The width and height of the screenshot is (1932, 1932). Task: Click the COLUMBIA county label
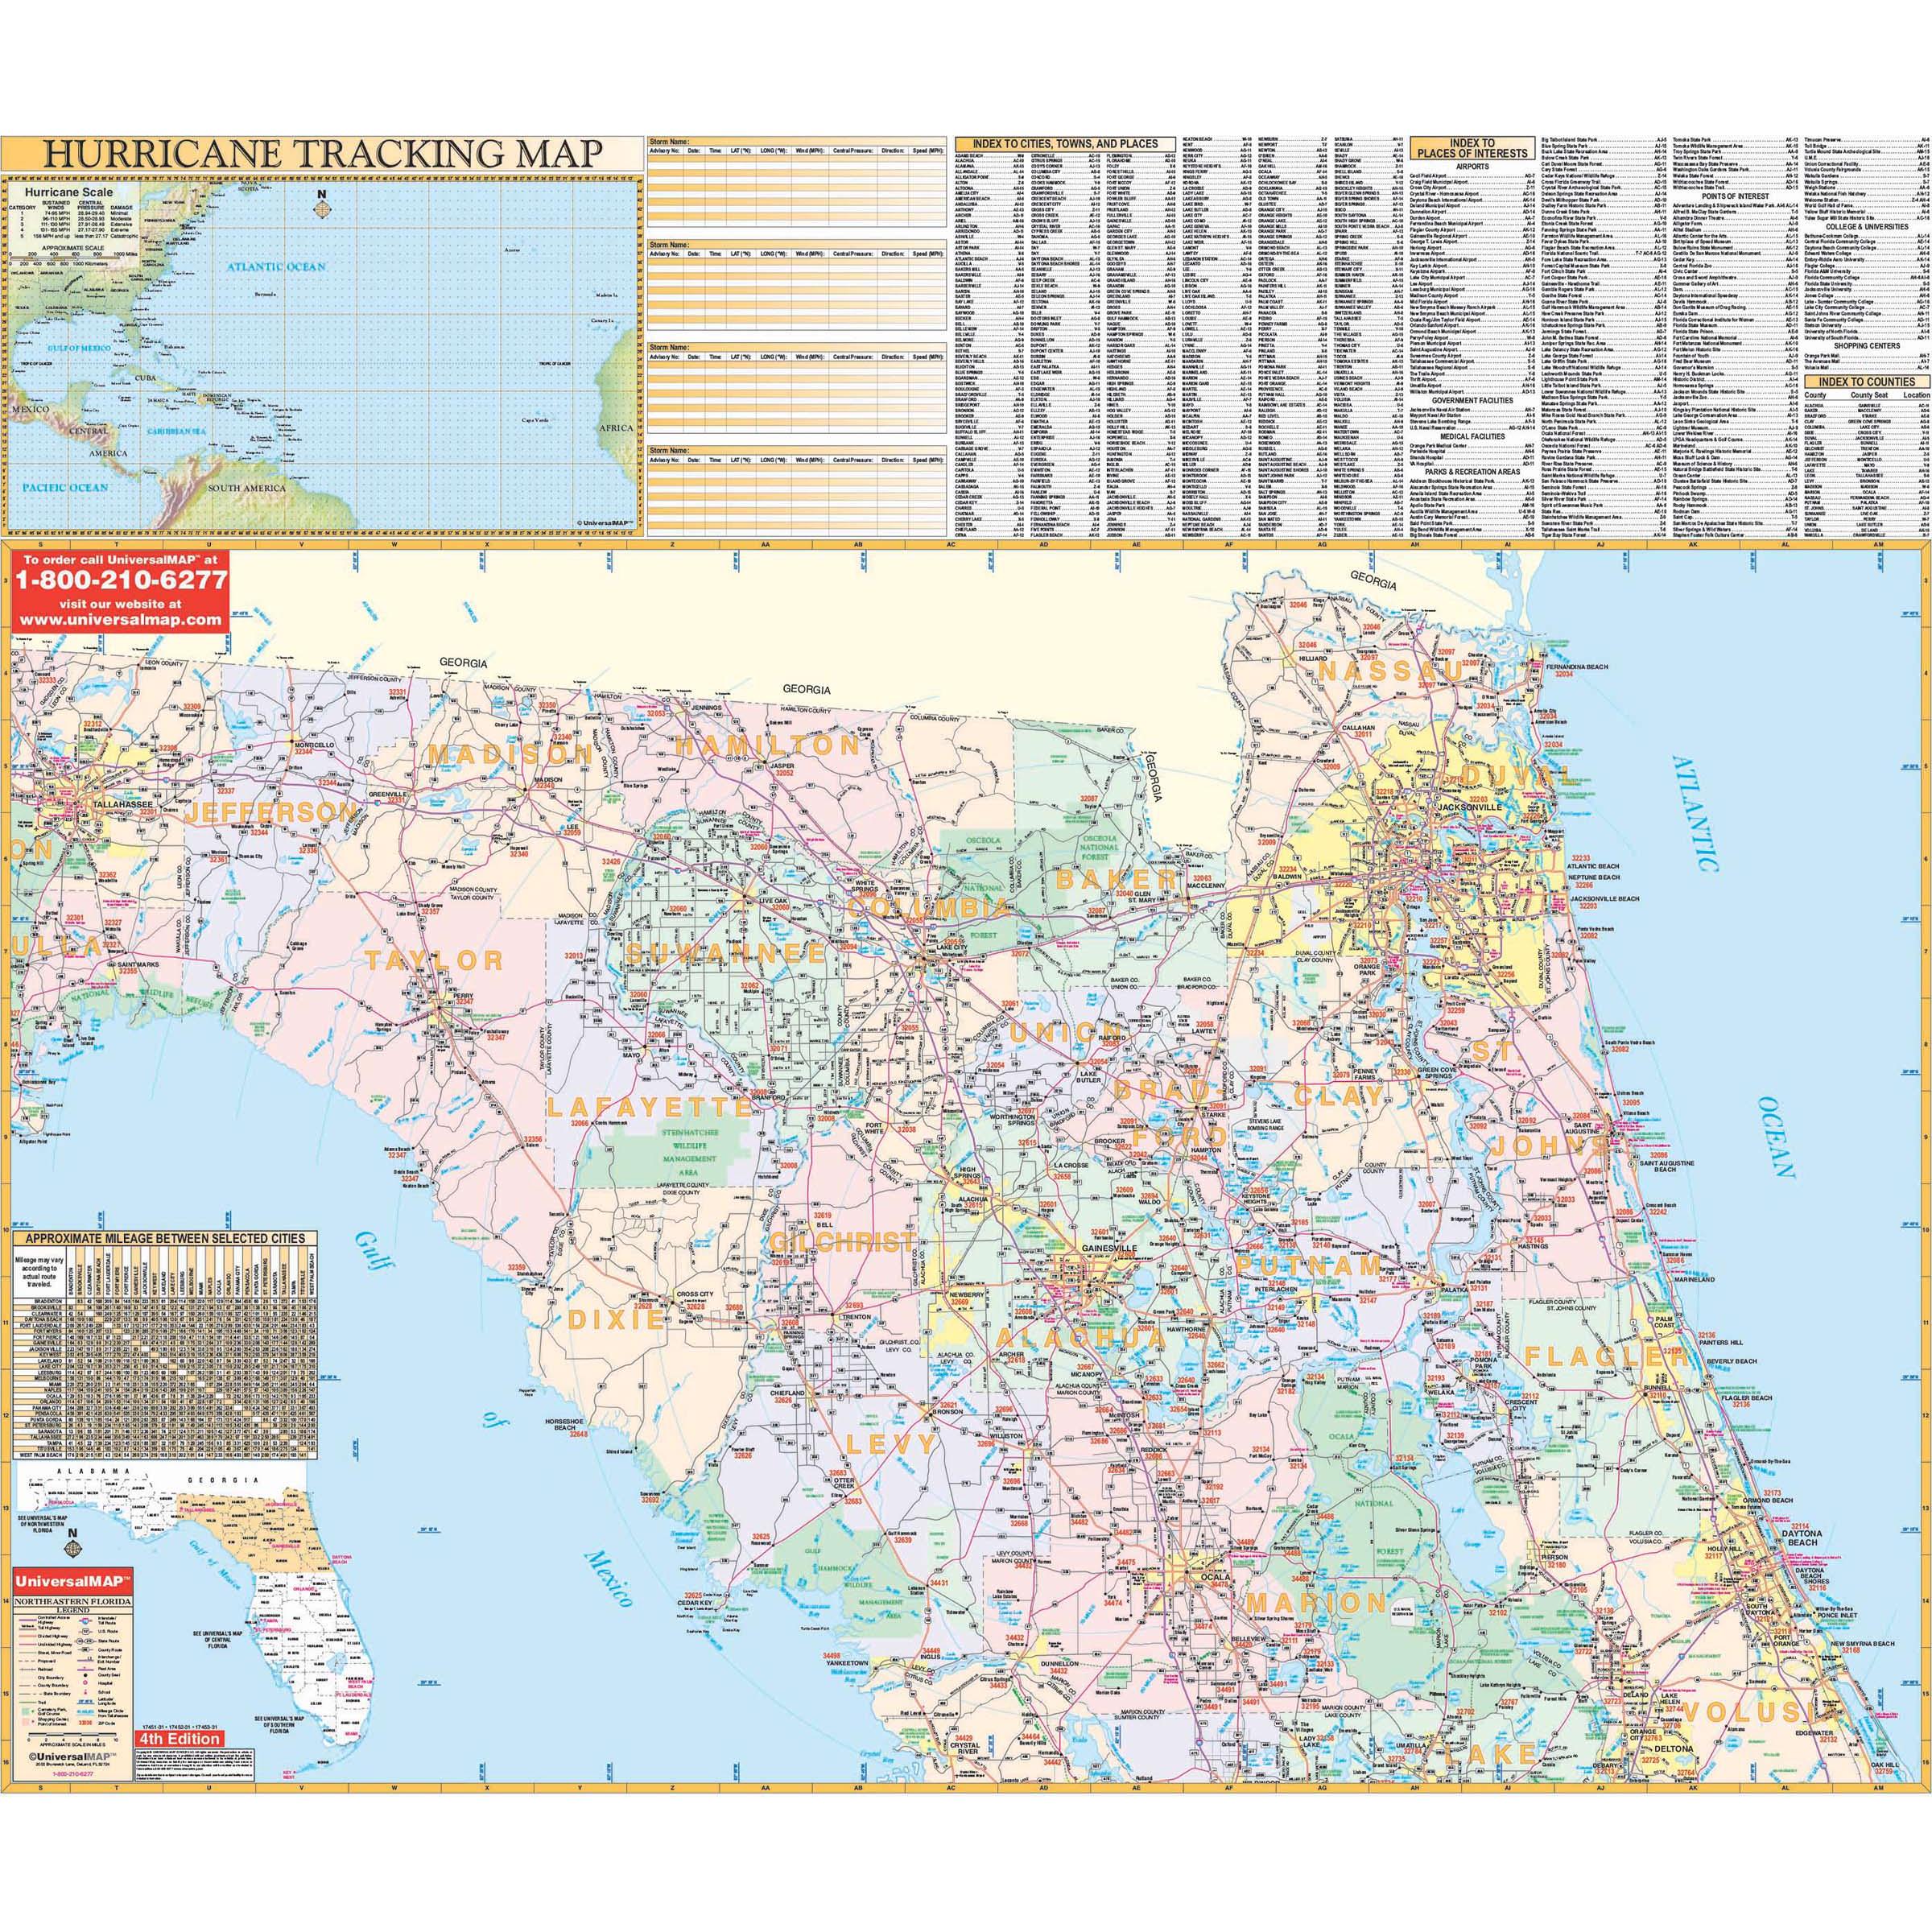pos(929,908)
